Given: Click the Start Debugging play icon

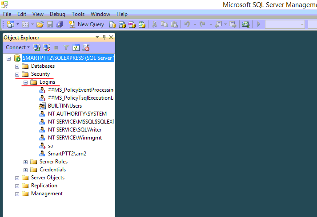Looking at the screenshot, I should tap(259, 24).
